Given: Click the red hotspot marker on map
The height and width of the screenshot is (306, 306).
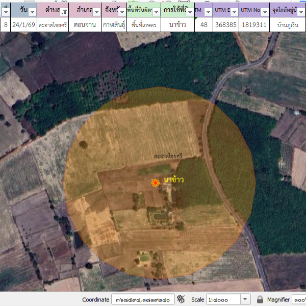Looking at the screenshot, I should pos(156,183).
